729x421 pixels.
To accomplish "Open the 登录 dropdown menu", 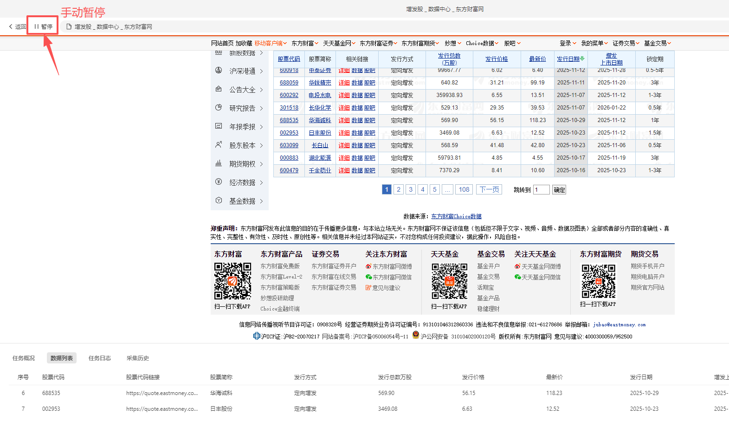I will pyautogui.click(x=568, y=43).
